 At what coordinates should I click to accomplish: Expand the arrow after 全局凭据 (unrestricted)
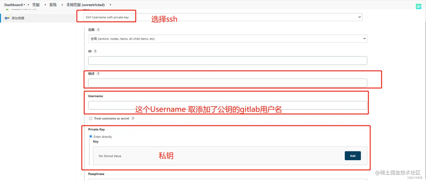[x=110, y=5]
